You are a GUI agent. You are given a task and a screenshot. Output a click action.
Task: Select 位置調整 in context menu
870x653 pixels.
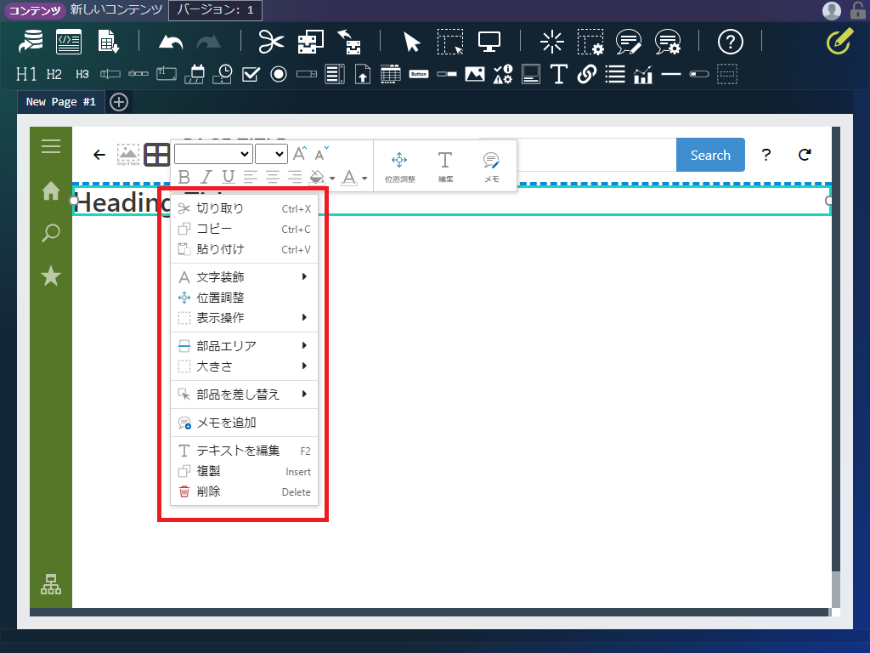click(244, 298)
